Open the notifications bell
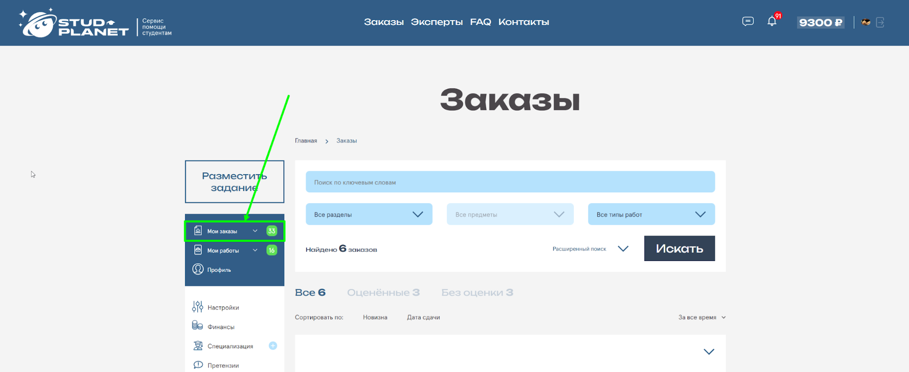Screen dimensions: 909x372 772,21
